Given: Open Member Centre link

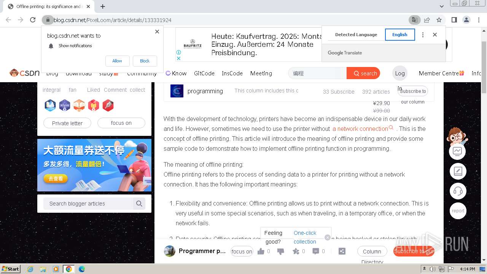Looking at the screenshot, I should (441, 73).
